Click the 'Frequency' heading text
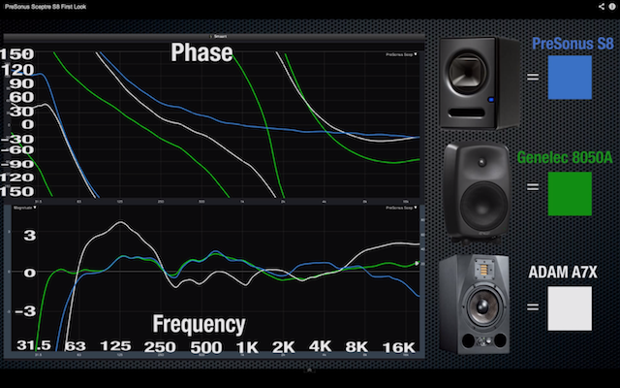 tap(199, 325)
